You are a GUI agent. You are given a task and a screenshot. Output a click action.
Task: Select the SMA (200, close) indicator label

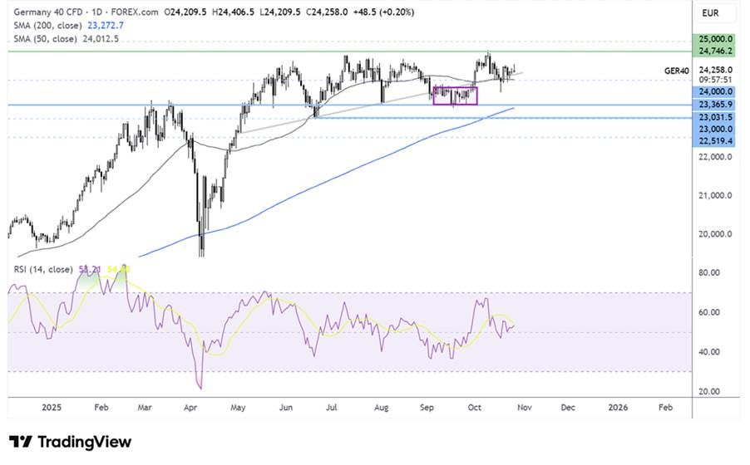click(48, 26)
